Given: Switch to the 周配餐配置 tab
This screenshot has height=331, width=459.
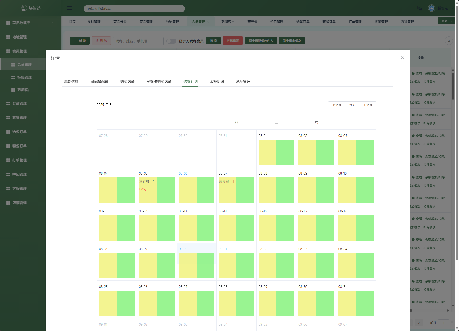Looking at the screenshot, I should [x=99, y=82].
